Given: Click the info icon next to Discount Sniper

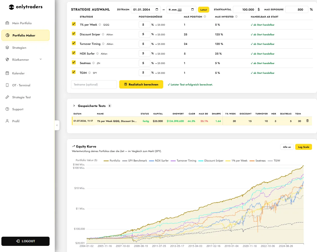Looking at the screenshot, I should [x=103, y=34].
